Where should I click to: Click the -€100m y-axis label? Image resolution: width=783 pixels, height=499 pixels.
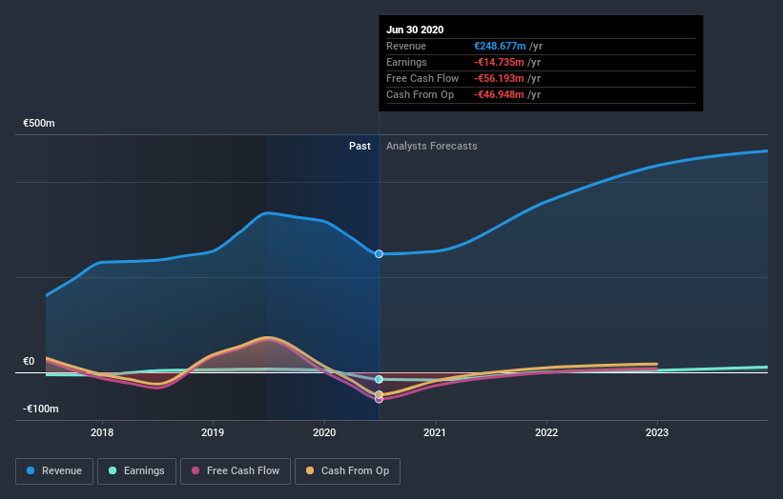tap(40, 409)
